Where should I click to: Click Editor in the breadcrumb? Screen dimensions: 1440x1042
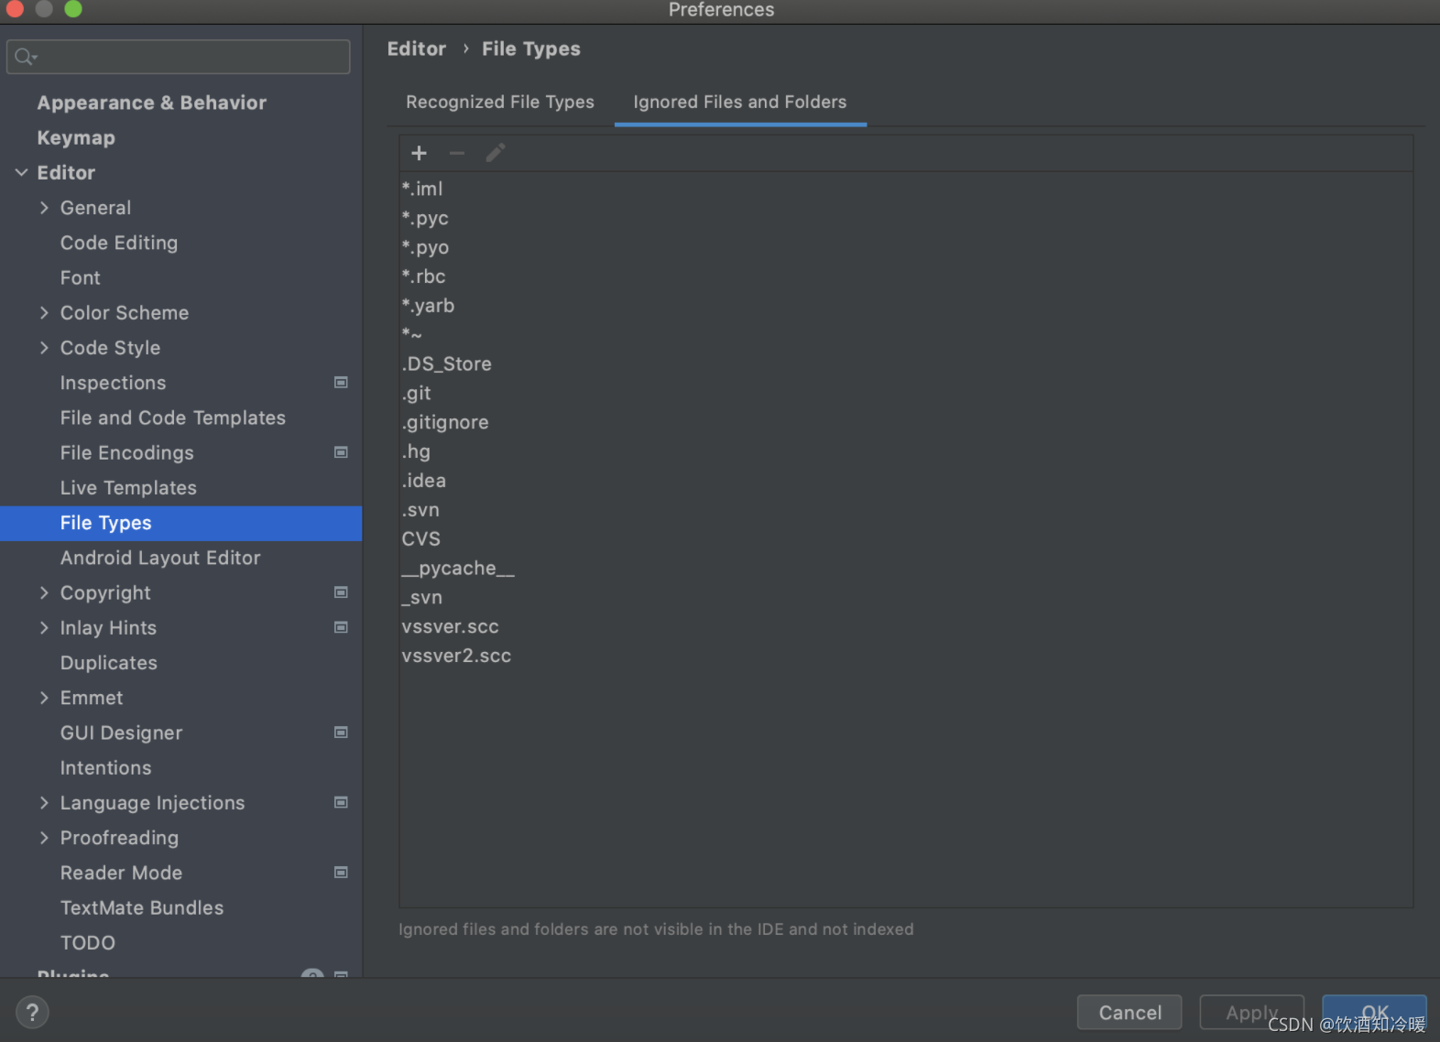(x=417, y=49)
